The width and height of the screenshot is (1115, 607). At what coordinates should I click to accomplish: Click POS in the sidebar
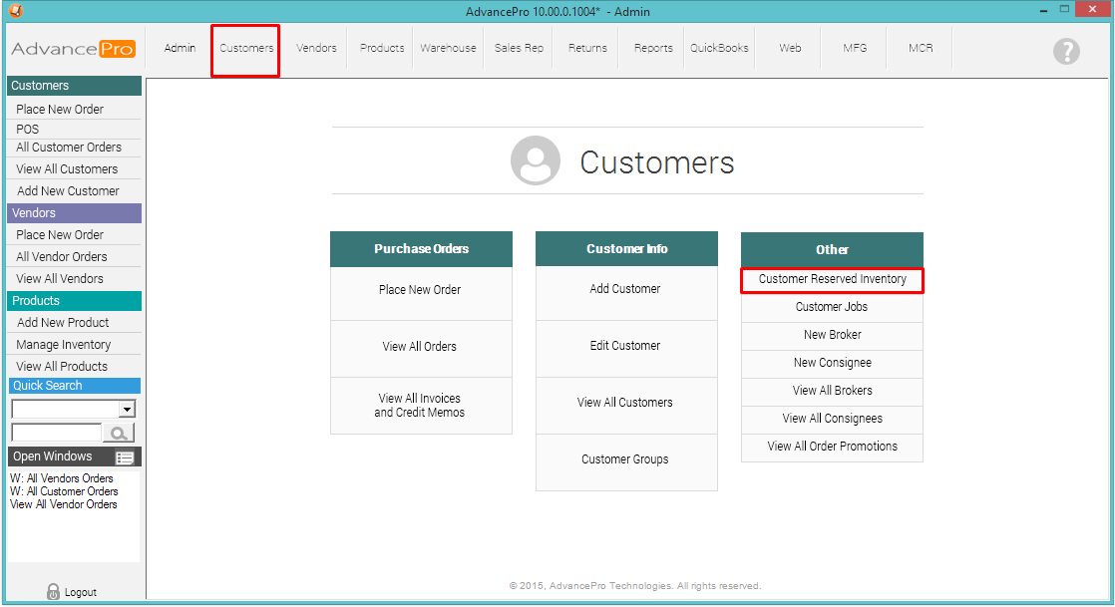tap(28, 129)
